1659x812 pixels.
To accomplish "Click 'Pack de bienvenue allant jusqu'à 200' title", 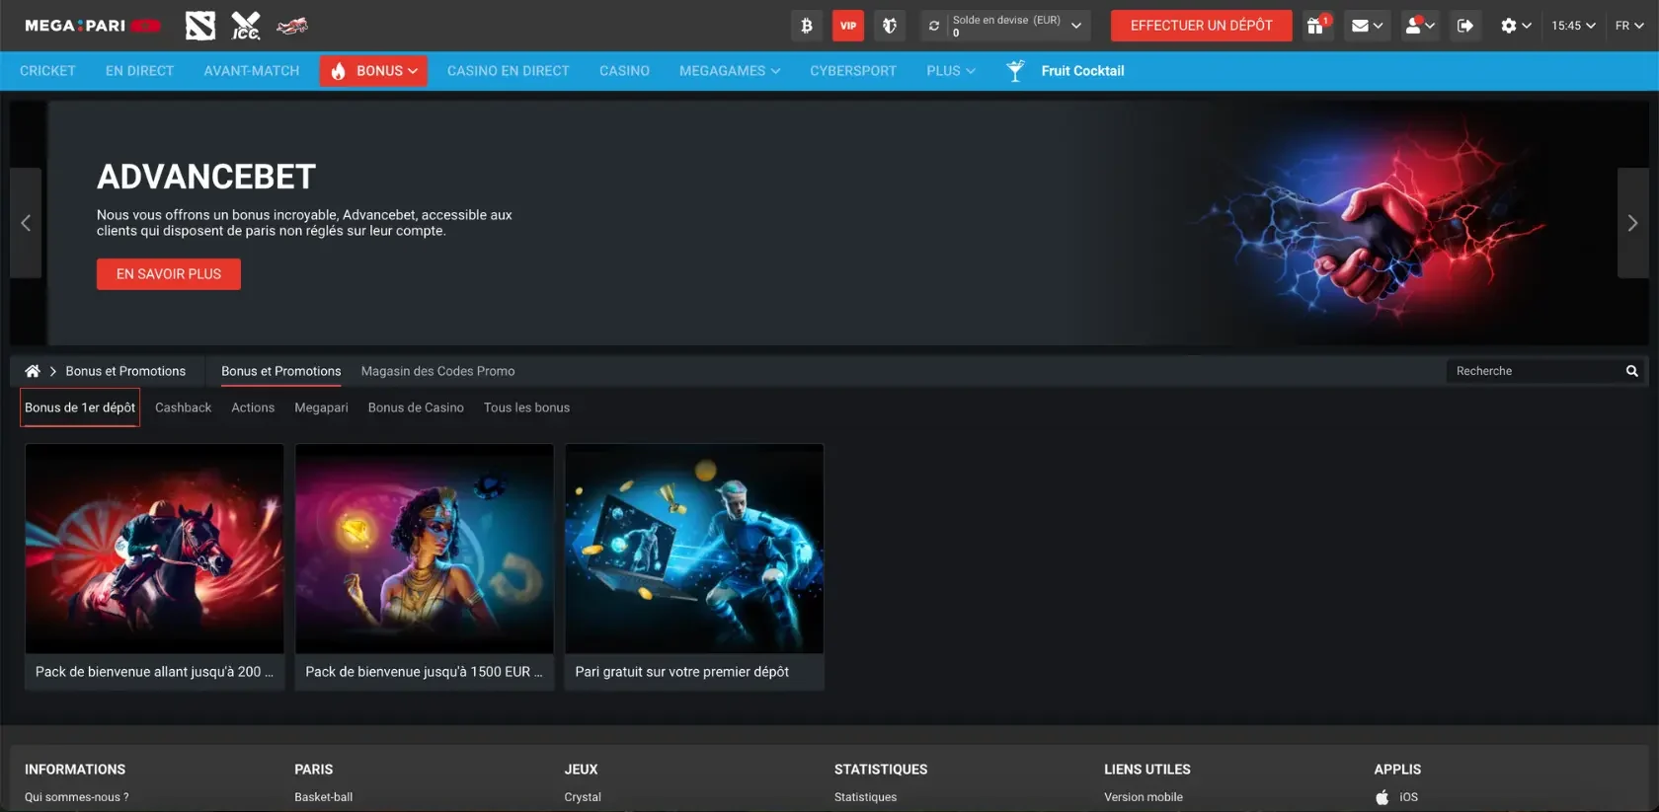I will pyautogui.click(x=154, y=672).
